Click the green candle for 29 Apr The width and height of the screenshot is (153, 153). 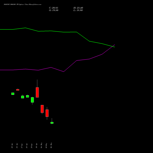click(32, 100)
